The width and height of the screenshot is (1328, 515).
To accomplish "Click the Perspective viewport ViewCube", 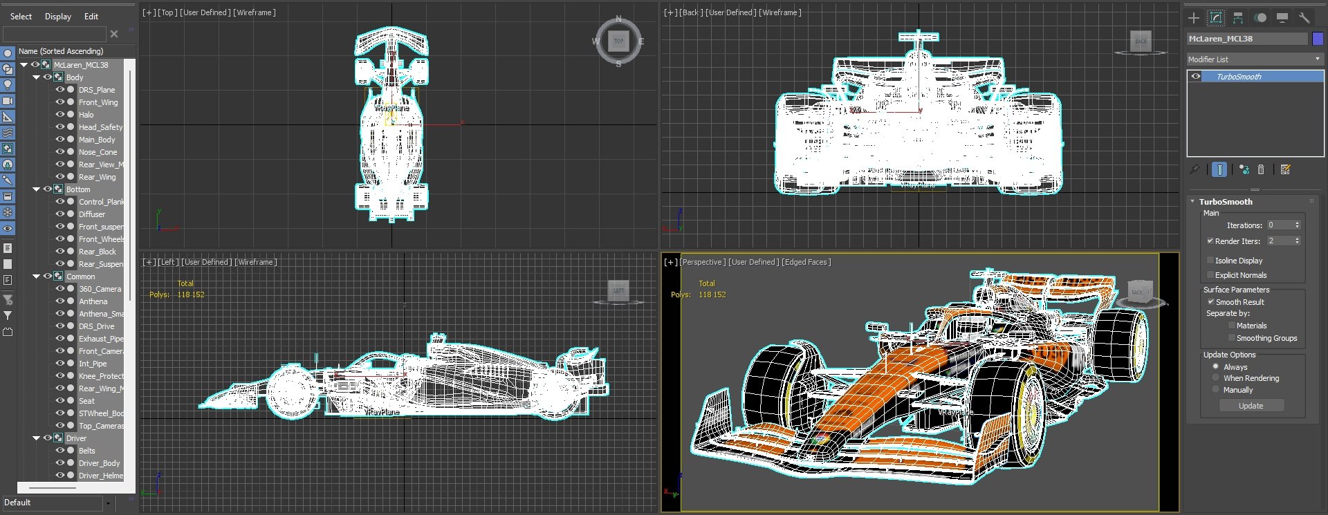I will (x=1141, y=293).
